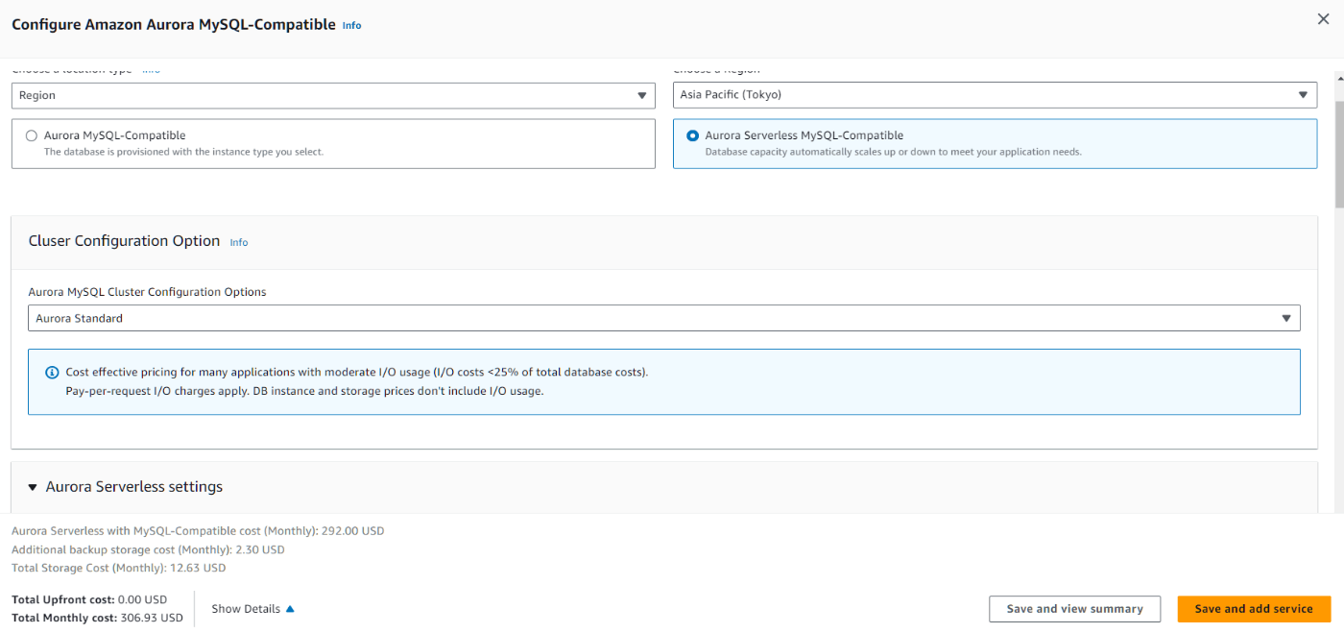Click Save and view summary button
This screenshot has height=633, width=1344.
pyautogui.click(x=1074, y=609)
